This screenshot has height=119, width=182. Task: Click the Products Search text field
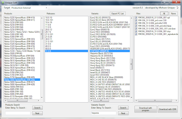(18, 113)
